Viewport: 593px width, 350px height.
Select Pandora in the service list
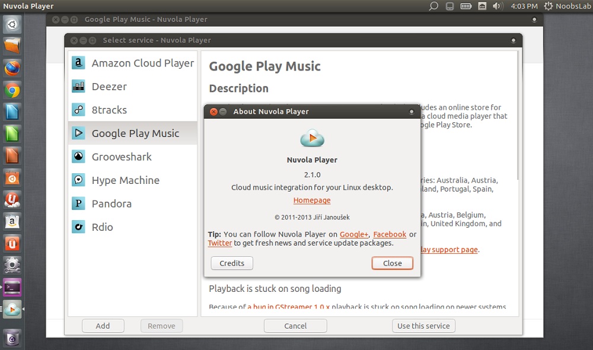133,203
